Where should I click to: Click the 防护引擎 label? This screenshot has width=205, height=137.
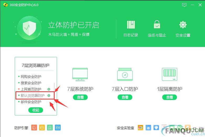coord(21,128)
